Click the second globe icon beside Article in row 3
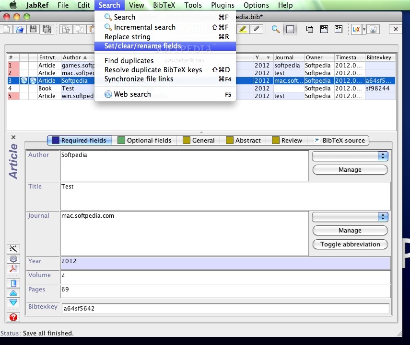Image resolution: width=410 pixels, height=345 pixels. tap(33, 81)
